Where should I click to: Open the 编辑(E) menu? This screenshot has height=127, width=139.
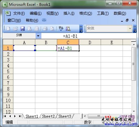(x=36, y=13)
